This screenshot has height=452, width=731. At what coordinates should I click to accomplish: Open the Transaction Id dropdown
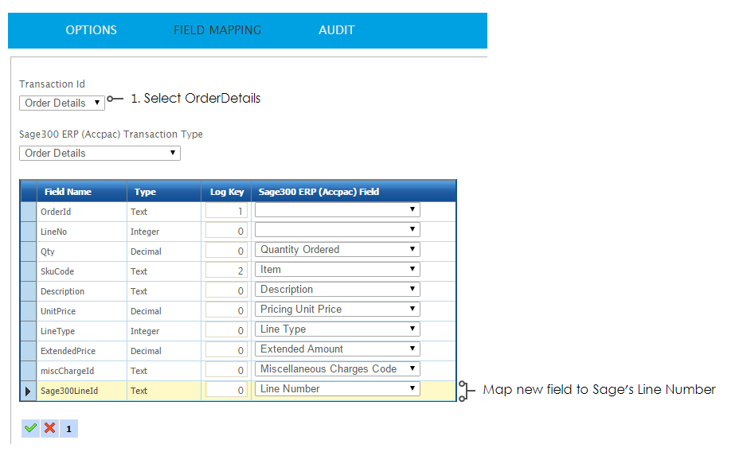pos(61,103)
